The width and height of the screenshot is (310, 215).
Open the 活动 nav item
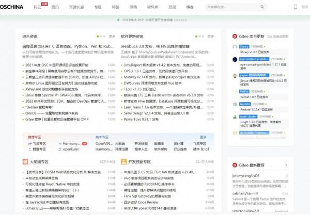point(133,7)
